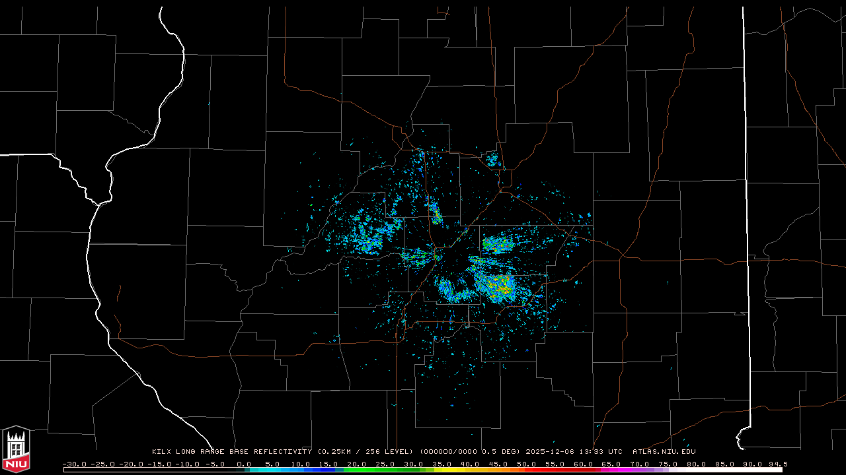Image resolution: width=846 pixels, height=475 pixels.
Task: Click the 'KILX LONG RANGE BASE REFLECTIVITY' title text
Action: click(x=231, y=452)
